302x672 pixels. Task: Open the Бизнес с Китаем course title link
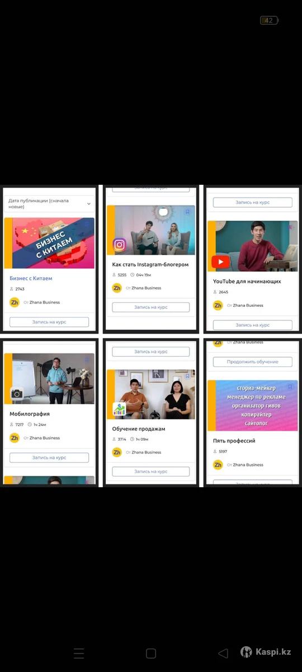point(31,278)
